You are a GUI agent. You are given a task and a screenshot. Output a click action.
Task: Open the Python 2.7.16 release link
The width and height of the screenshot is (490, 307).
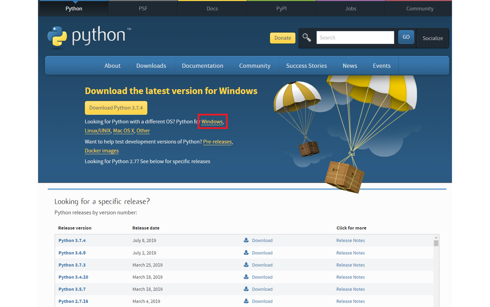(73, 301)
